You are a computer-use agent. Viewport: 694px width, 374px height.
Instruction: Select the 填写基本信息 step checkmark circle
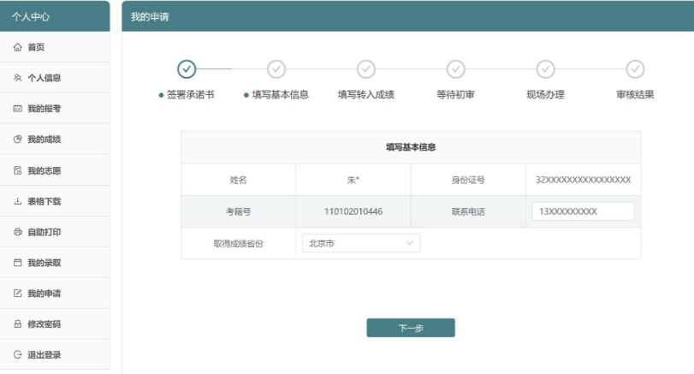click(276, 69)
